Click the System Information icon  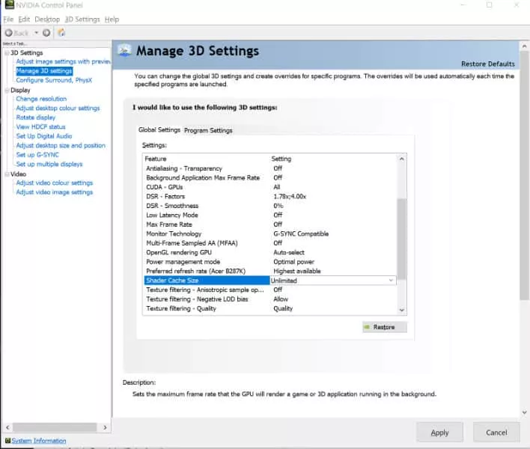tap(7, 441)
